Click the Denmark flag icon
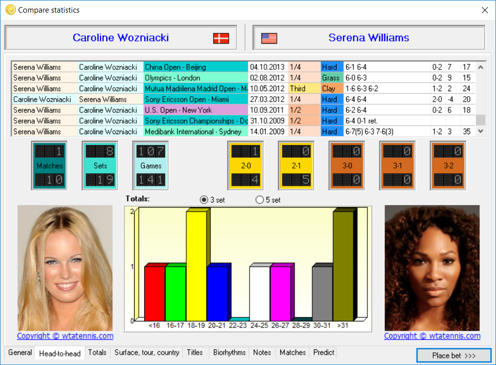Image resolution: width=496 pixels, height=365 pixels. click(221, 38)
